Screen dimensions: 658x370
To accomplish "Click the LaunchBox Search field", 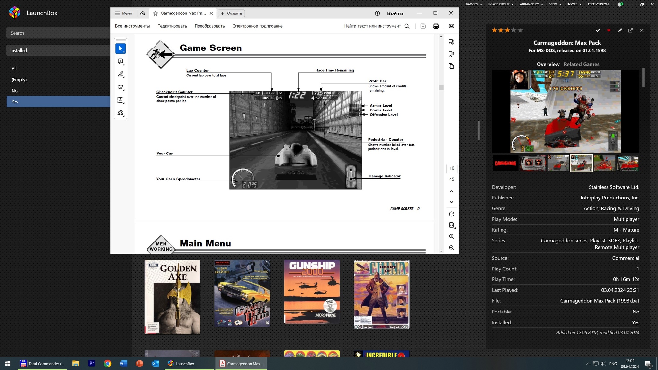I will click(x=58, y=33).
